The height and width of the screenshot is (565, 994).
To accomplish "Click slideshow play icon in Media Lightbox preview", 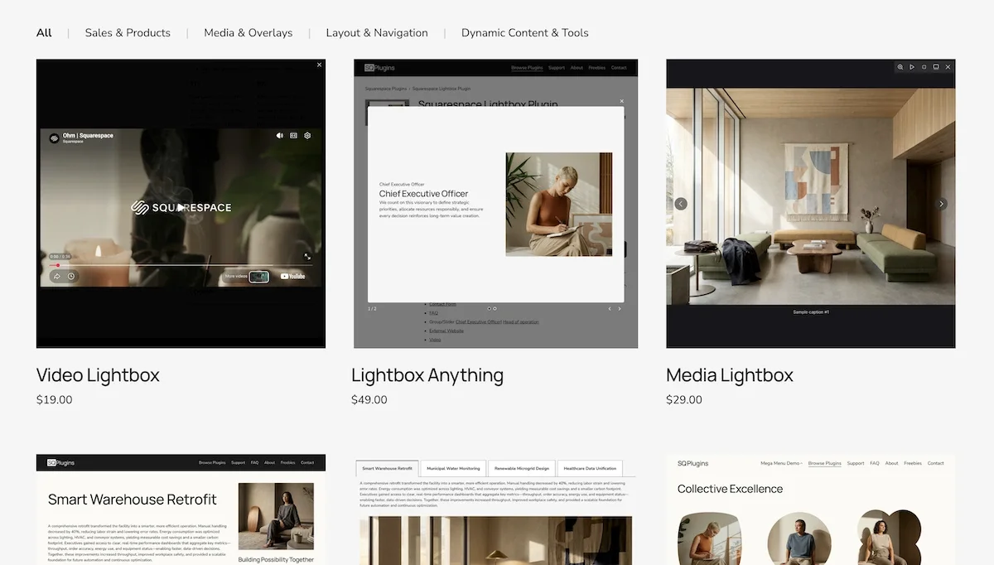I will click(912, 66).
